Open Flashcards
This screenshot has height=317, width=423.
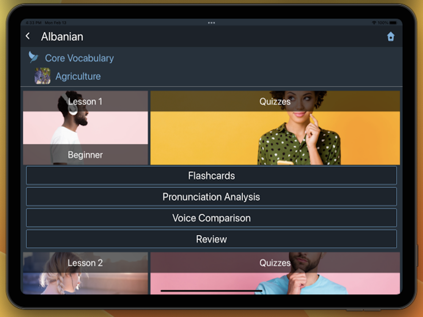pyautogui.click(x=211, y=175)
